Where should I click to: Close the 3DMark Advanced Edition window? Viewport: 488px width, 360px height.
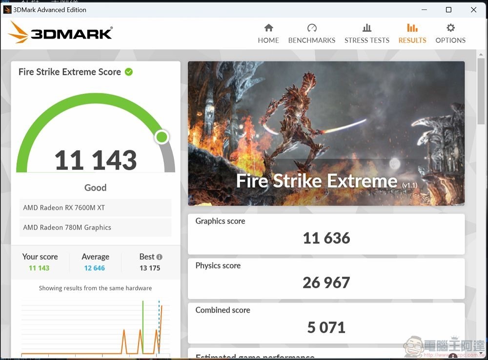[x=473, y=10]
